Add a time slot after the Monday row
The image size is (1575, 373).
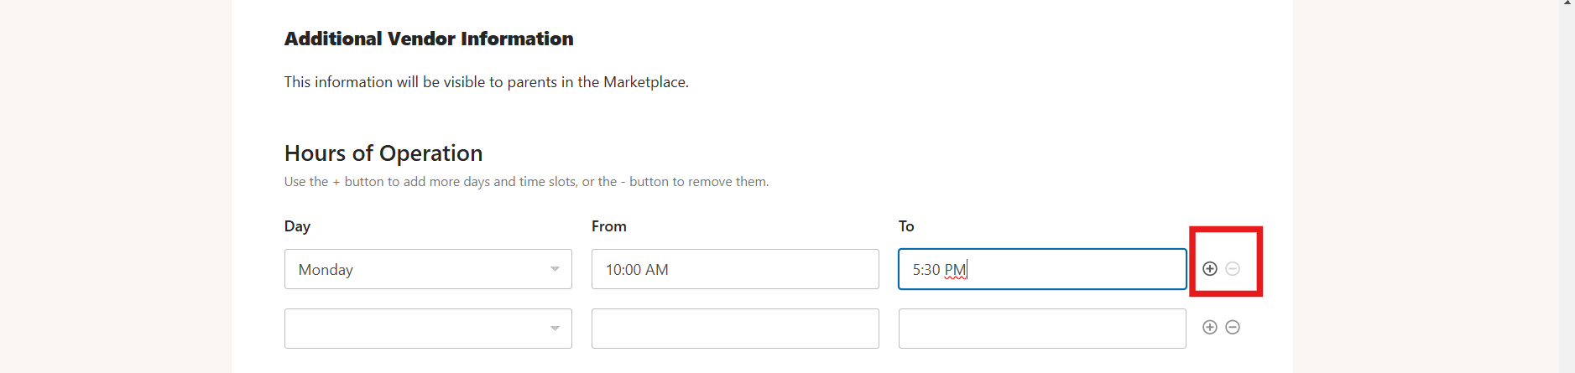point(1209,269)
